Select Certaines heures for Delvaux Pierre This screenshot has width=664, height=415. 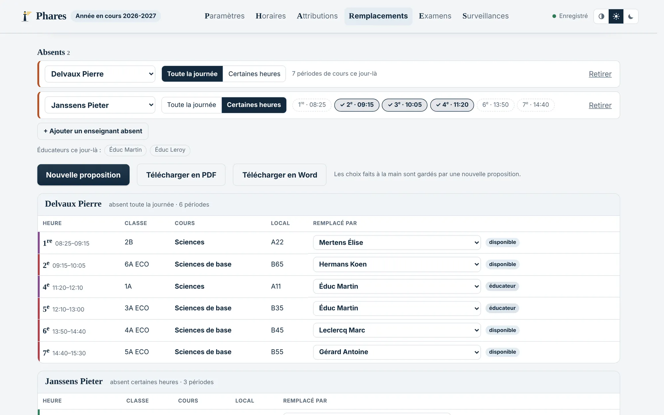pyautogui.click(x=254, y=74)
